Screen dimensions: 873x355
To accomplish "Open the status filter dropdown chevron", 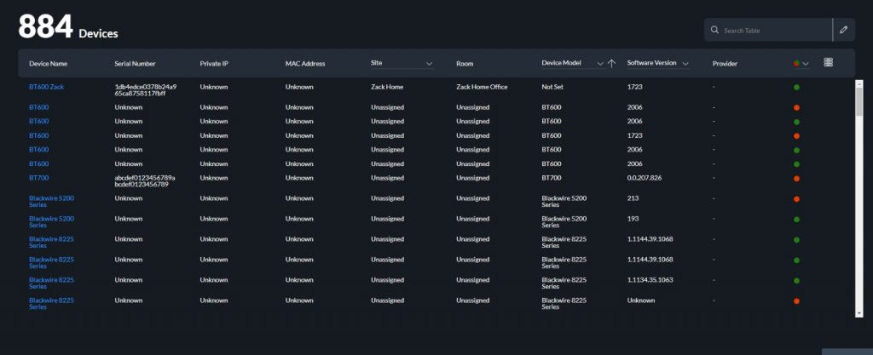I will click(806, 63).
